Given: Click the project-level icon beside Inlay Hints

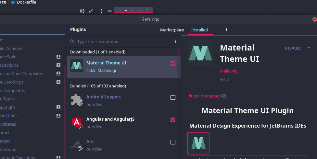Looking at the screenshot, I should pyautogui.click(x=58, y=116).
